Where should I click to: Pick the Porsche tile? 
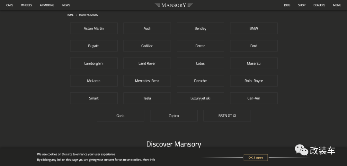pos(200,81)
